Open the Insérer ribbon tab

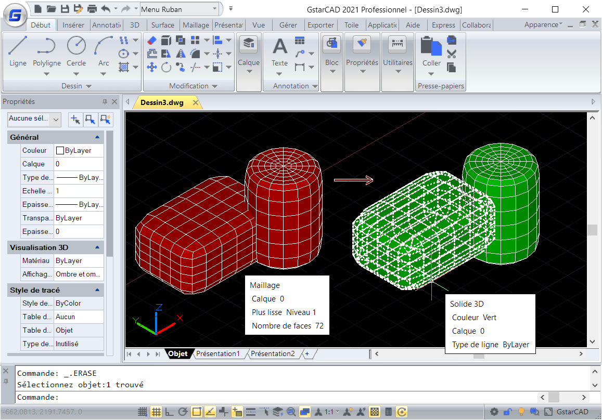pyautogui.click(x=73, y=25)
